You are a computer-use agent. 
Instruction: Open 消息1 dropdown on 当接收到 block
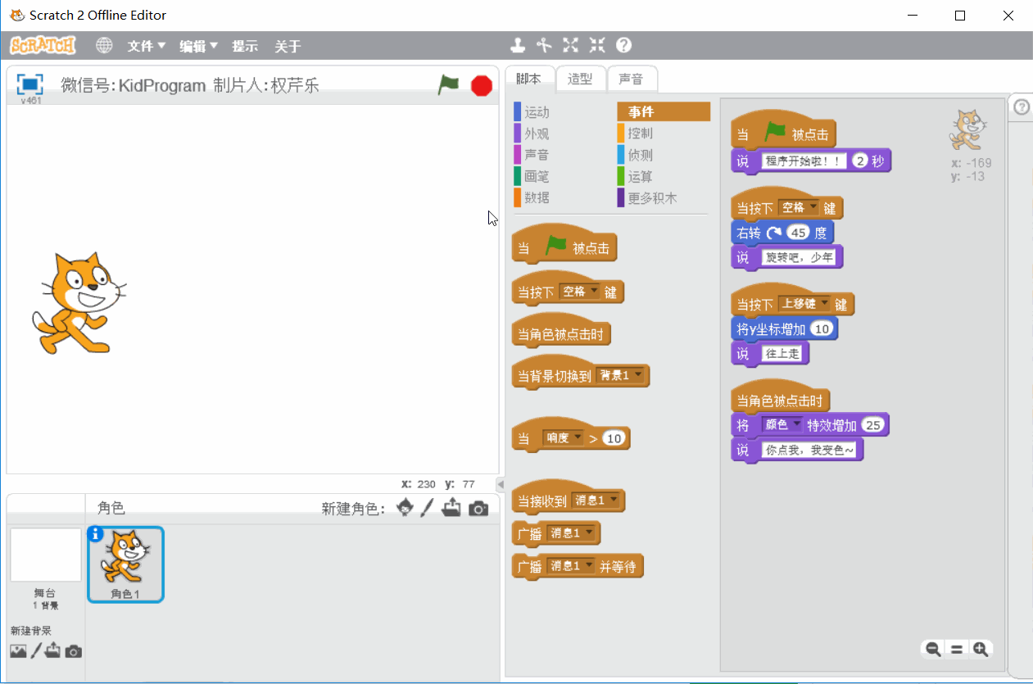click(596, 501)
